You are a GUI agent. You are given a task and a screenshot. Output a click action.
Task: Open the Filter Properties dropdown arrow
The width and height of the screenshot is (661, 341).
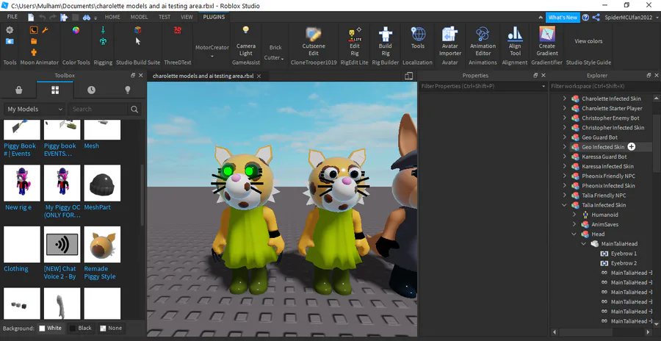[543, 86]
